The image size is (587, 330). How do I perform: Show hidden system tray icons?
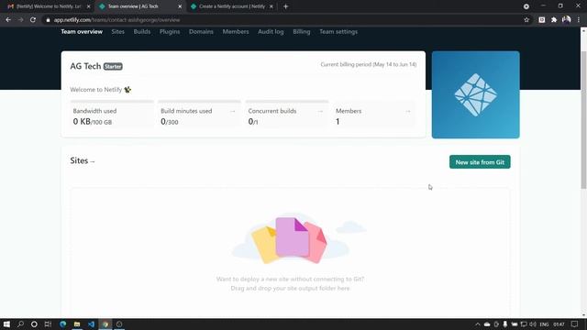tap(477, 324)
